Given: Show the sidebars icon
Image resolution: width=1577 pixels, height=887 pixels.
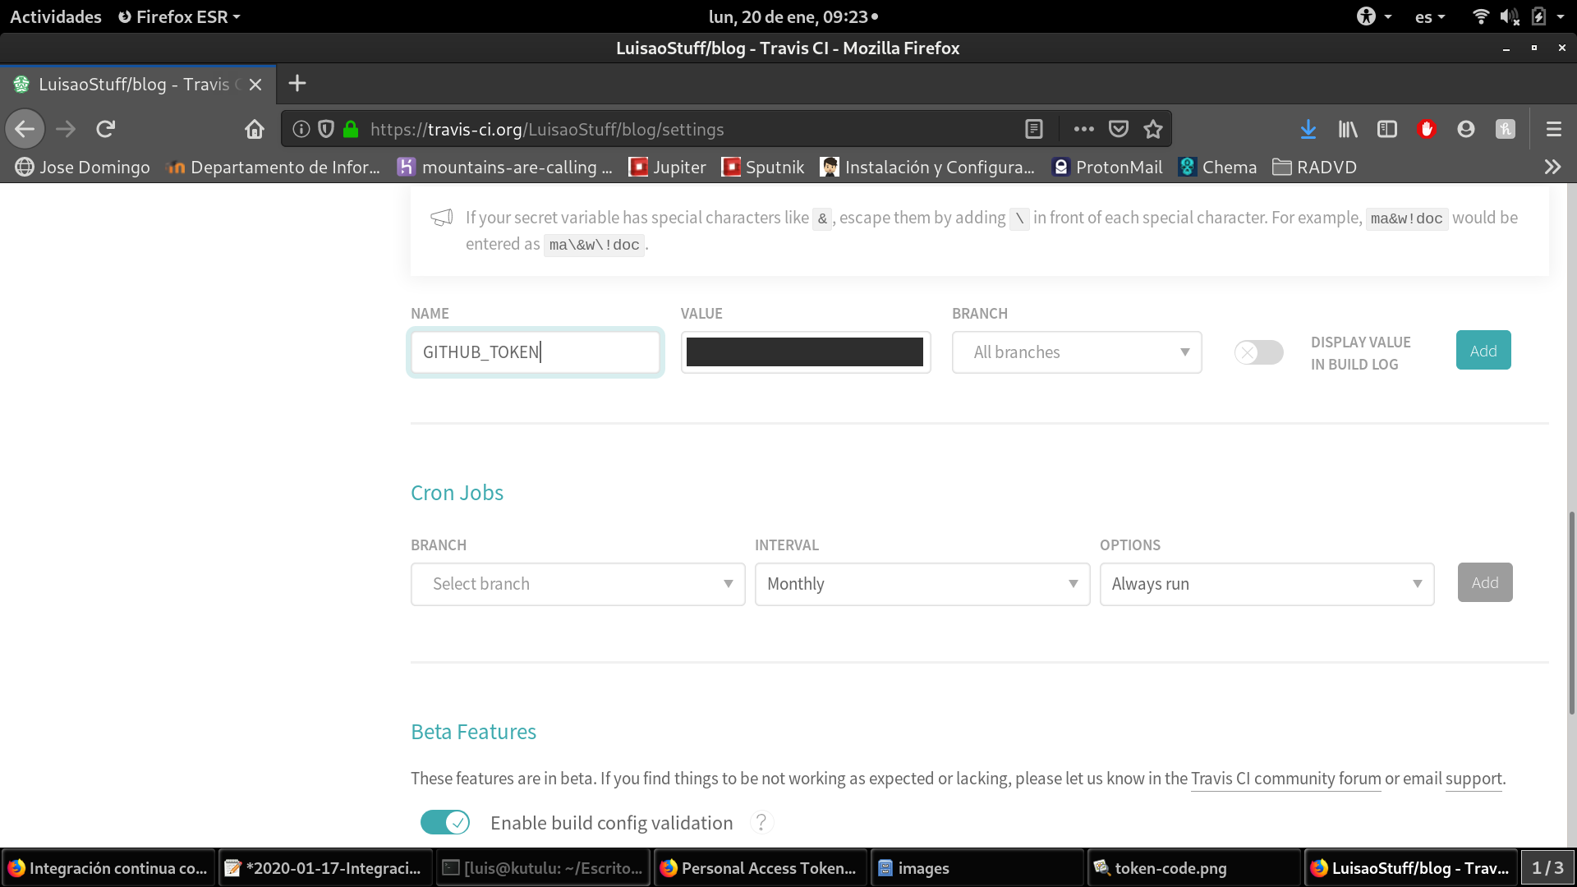Looking at the screenshot, I should pyautogui.click(x=1386, y=129).
